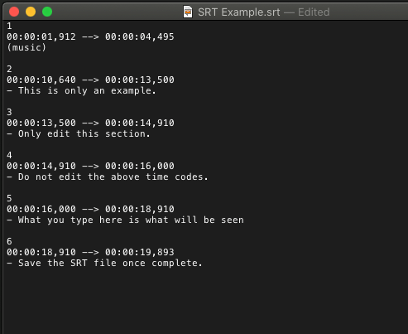Zoom the window with the green button
This screenshot has height=334, width=408.
(47, 12)
